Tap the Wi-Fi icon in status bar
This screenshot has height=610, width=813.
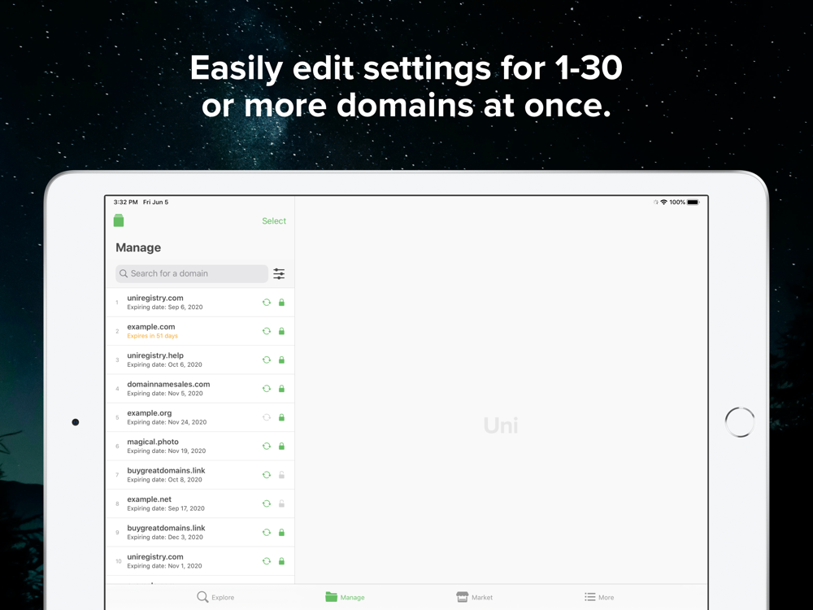coord(663,203)
